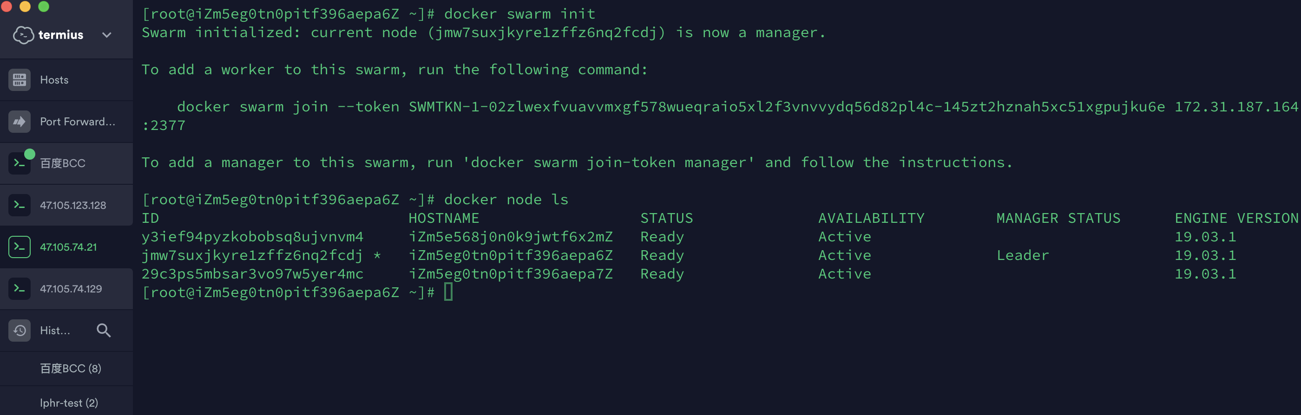The image size is (1301, 415).
Task: Select the active 47.105.74.21 terminal icon
Action: click(x=19, y=247)
